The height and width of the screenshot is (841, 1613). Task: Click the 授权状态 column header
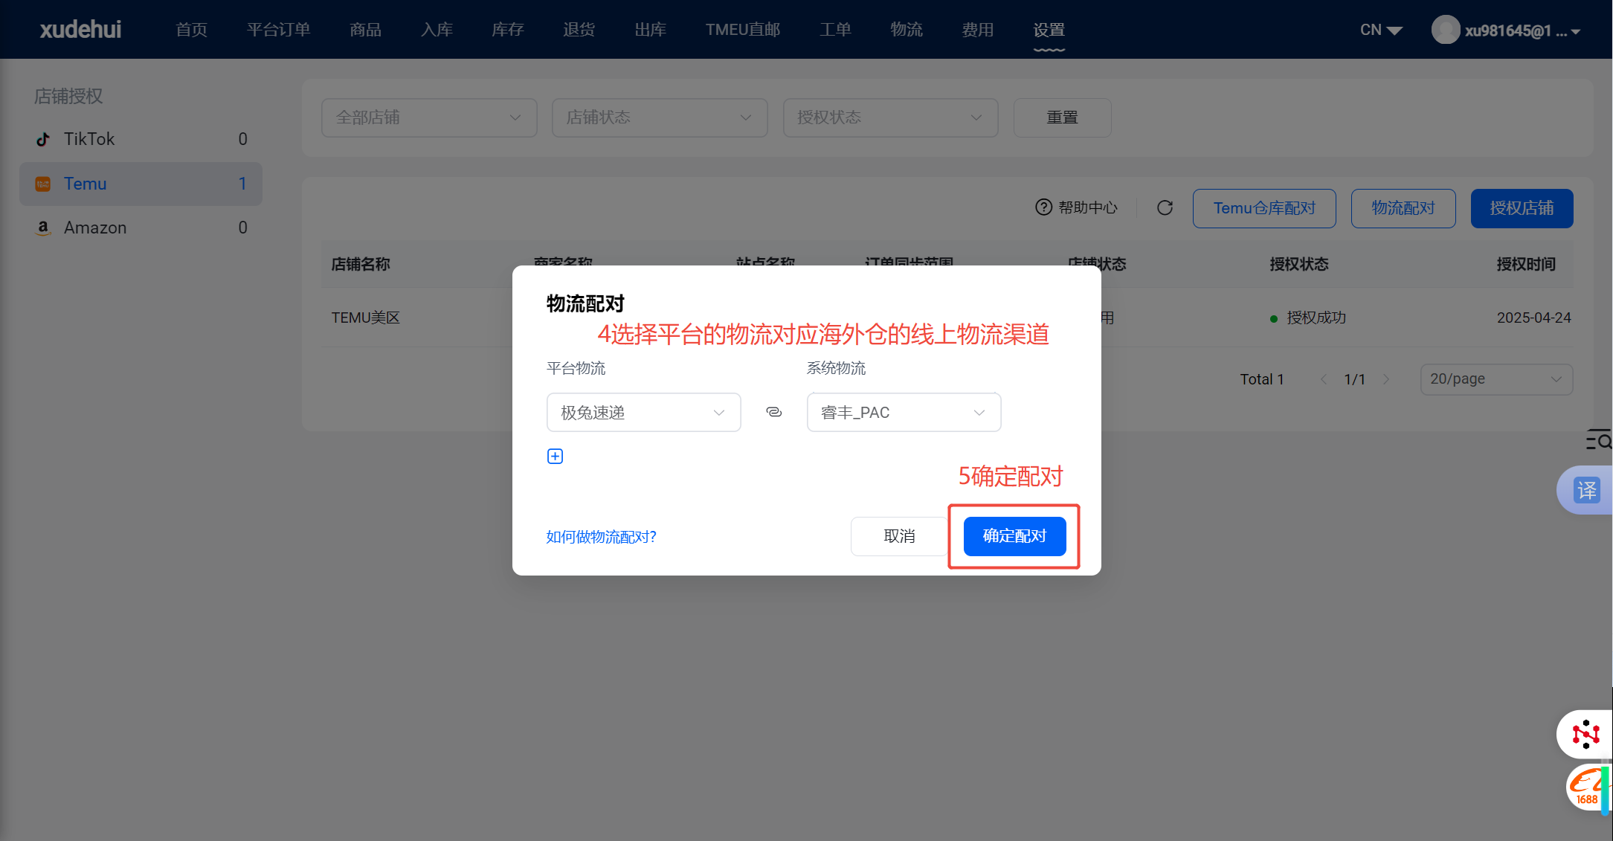click(1298, 264)
